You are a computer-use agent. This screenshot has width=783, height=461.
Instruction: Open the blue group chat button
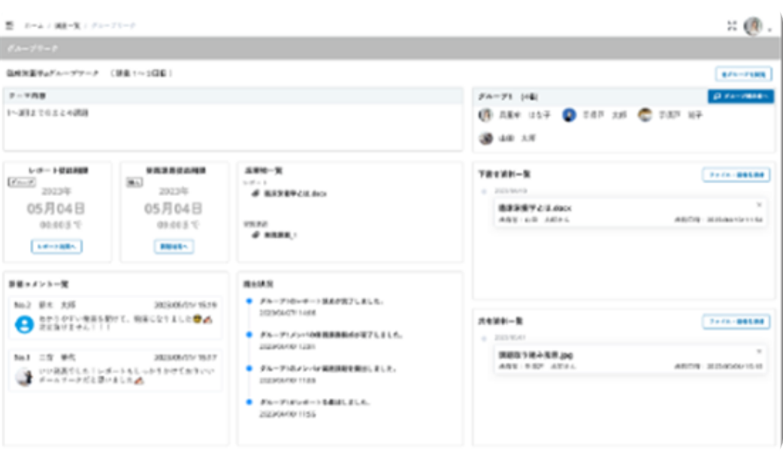[740, 96]
